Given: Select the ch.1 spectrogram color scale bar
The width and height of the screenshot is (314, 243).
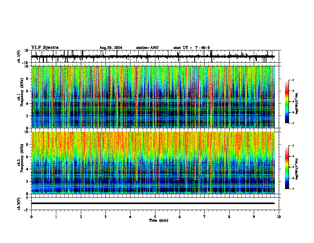Looking at the screenshot, I should pyautogui.click(x=287, y=102).
